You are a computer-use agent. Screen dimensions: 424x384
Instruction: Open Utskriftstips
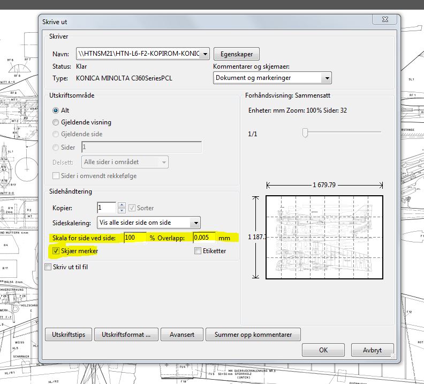tap(69, 335)
